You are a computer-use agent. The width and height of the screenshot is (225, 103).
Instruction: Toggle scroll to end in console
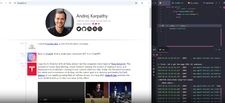tap(154, 69)
